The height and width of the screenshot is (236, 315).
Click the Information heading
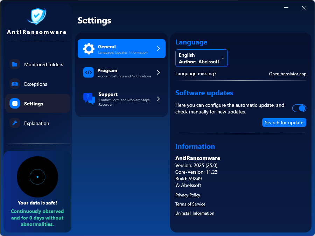pyautogui.click(x=195, y=146)
